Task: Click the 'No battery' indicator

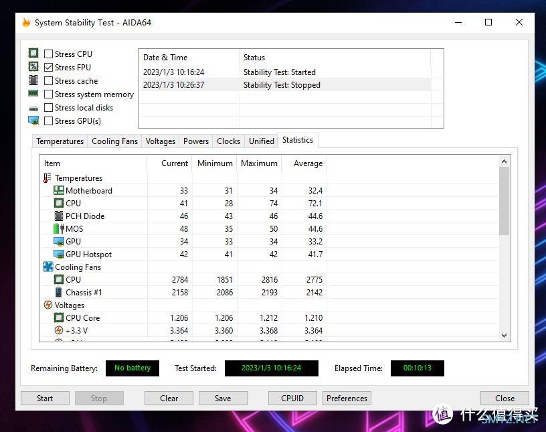Action: (132, 368)
